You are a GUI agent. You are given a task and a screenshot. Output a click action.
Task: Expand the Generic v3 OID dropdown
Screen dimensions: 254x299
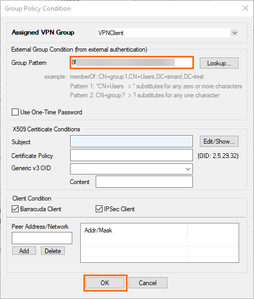188,169
